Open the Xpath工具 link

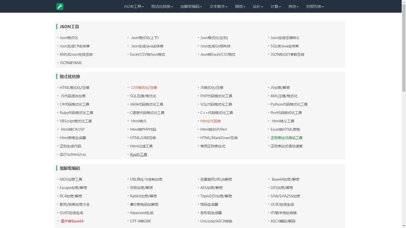pos(138,155)
